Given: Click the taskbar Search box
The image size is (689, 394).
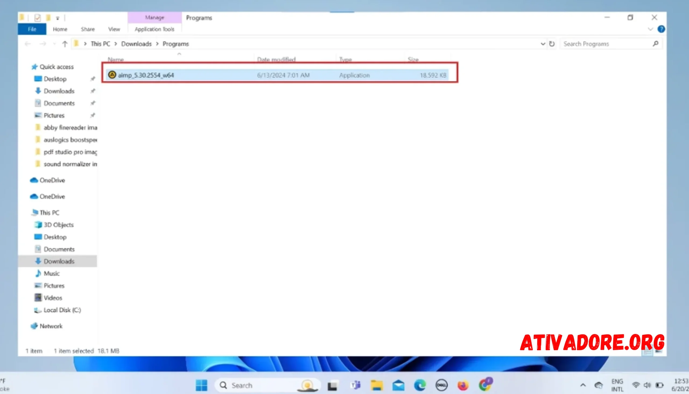Looking at the screenshot, I should point(268,385).
